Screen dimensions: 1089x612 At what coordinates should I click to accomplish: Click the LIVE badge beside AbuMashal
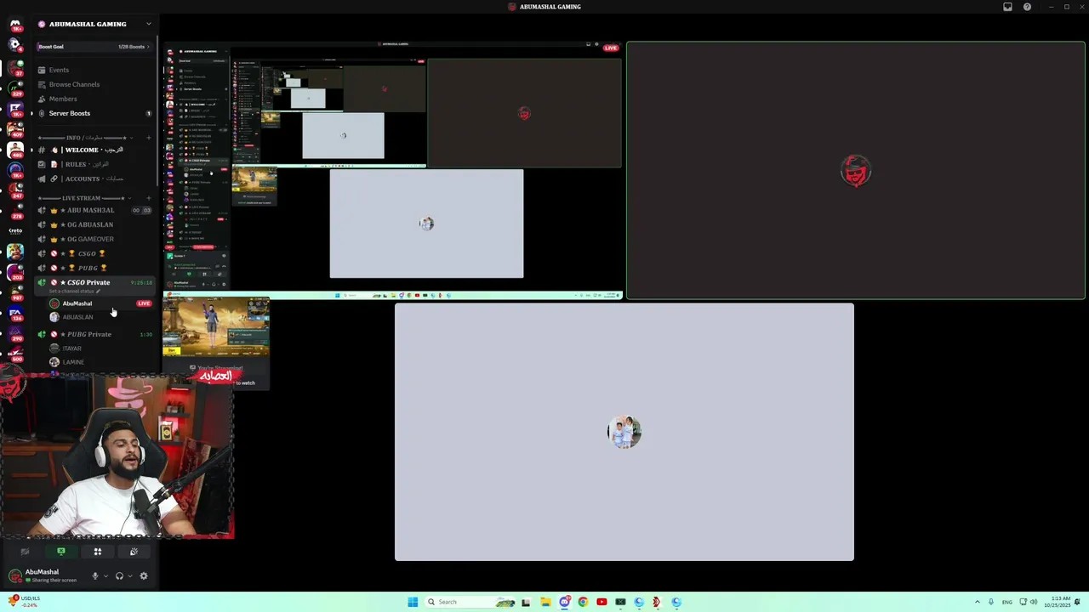click(x=144, y=303)
